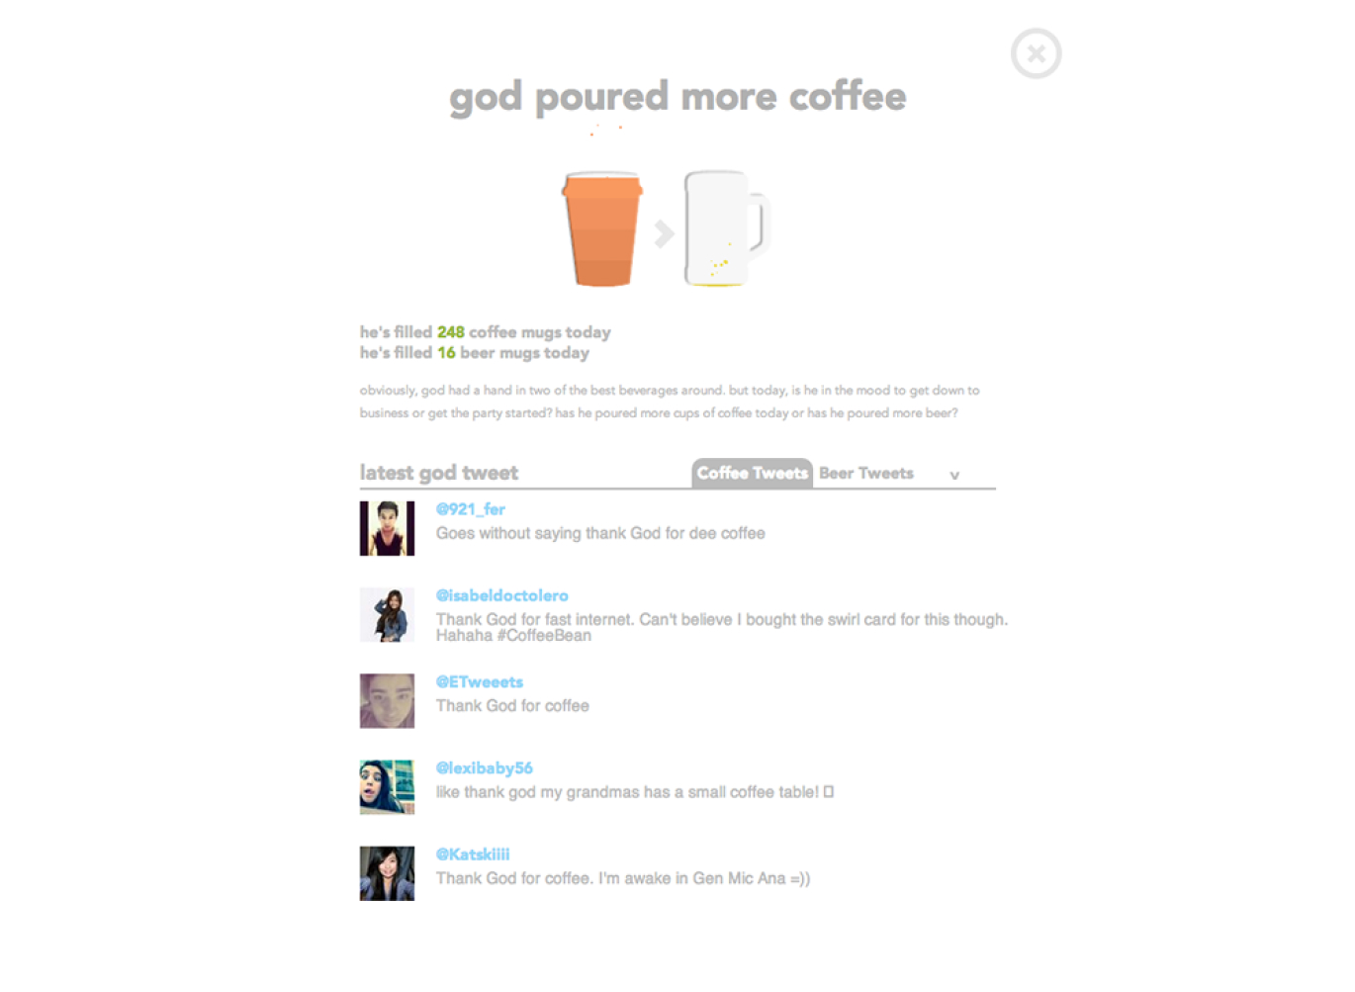Click the 'god poured more coffee' heading
Image resolution: width=1355 pixels, height=992 pixels.
tap(677, 98)
